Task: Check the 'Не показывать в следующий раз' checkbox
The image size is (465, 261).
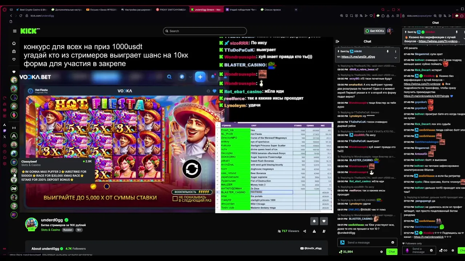Action: (x=175, y=198)
